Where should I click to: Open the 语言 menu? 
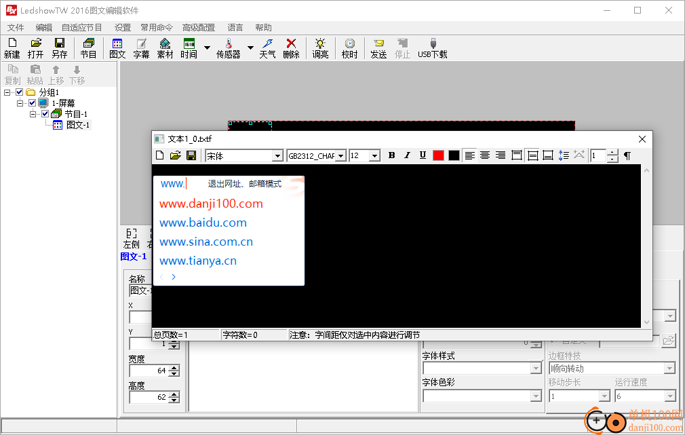[x=235, y=28]
